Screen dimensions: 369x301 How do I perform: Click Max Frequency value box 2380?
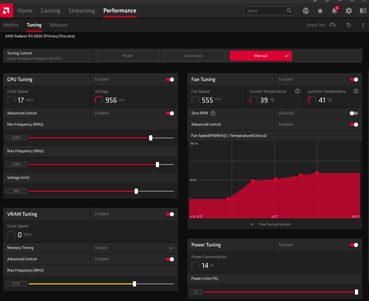click(x=16, y=164)
